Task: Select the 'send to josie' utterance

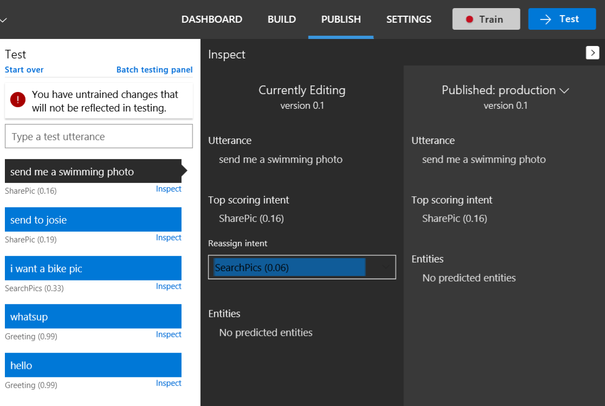Action: coord(93,220)
